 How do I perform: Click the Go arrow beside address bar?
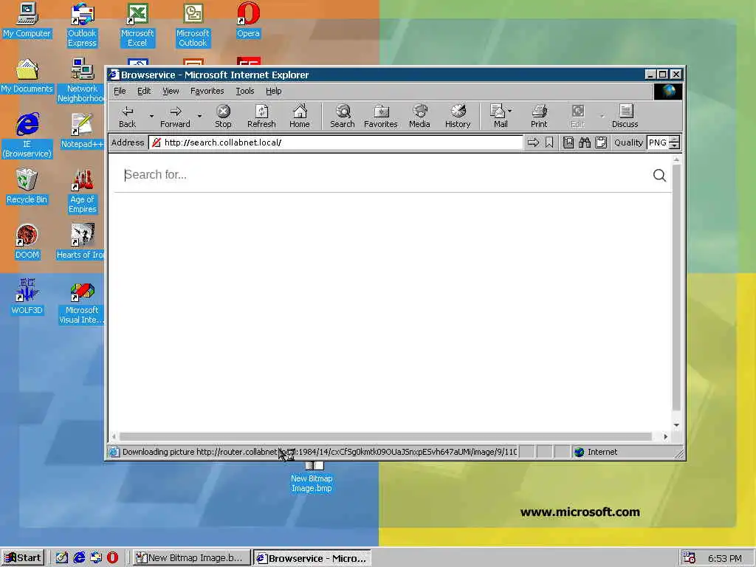533,142
